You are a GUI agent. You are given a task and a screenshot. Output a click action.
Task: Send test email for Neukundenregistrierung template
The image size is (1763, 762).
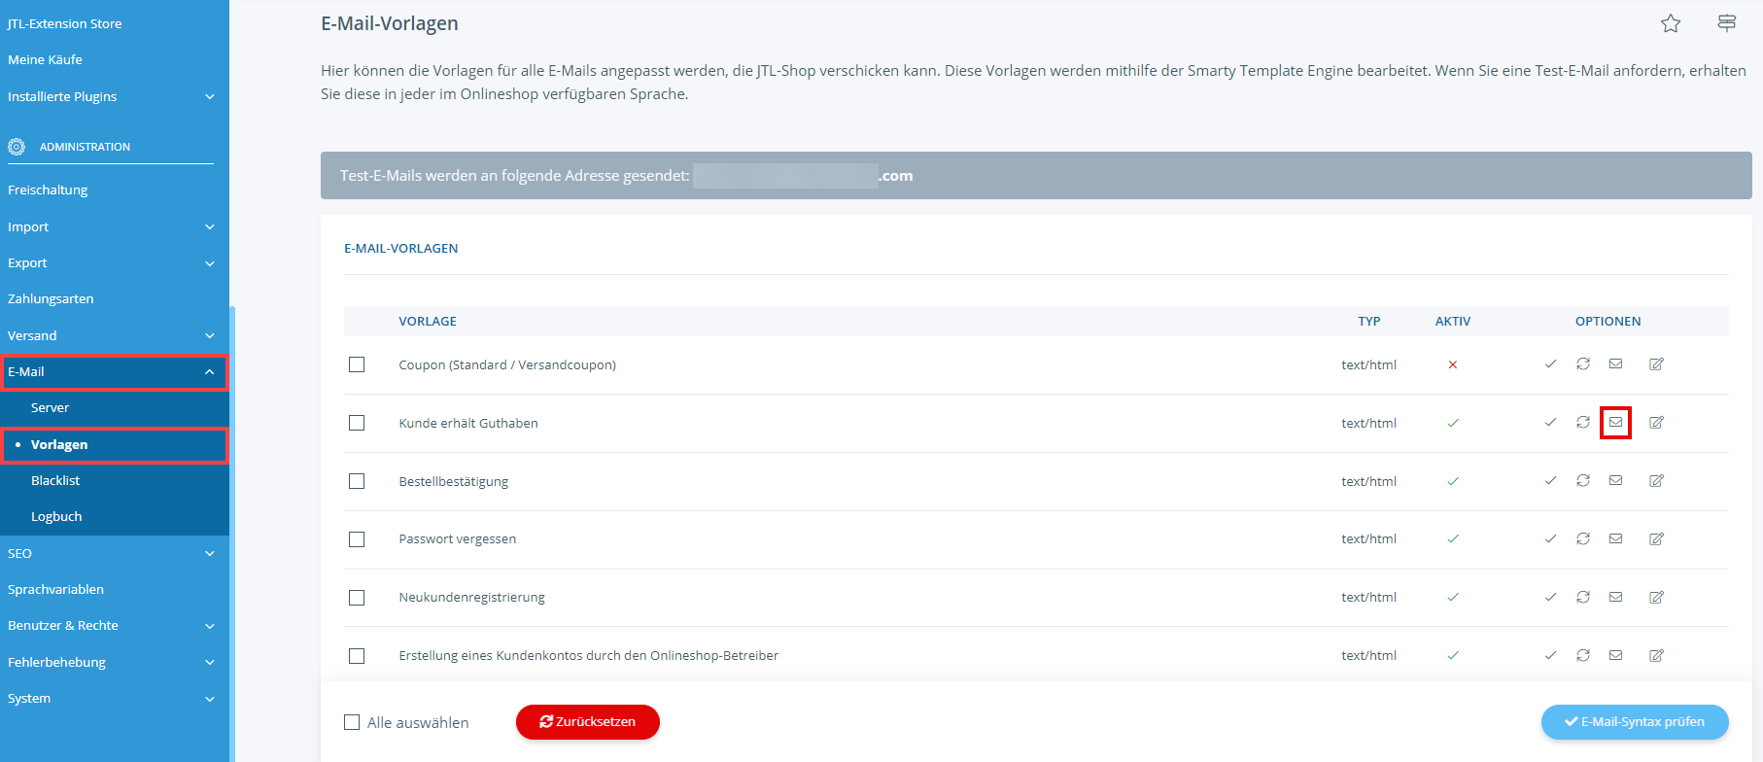click(x=1615, y=598)
